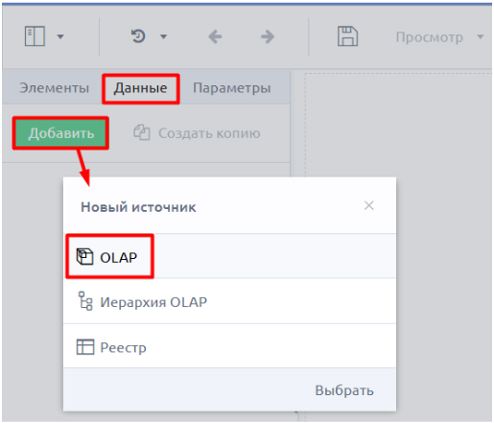
Task: Expand the panel layout dropdown arrow
Action: 60,36
